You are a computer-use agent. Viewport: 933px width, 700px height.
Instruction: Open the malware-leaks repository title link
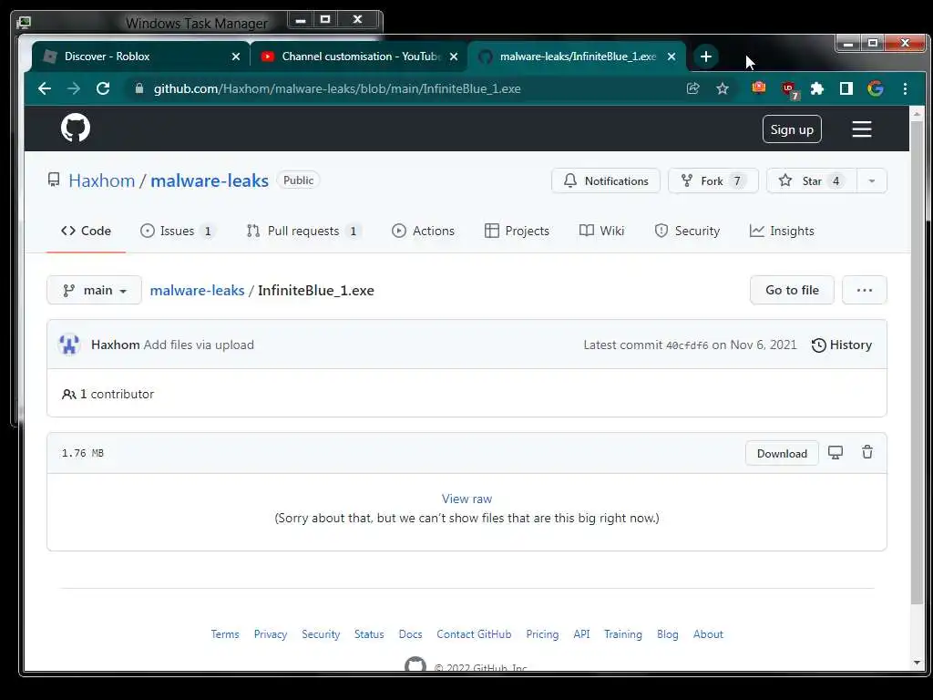(210, 180)
